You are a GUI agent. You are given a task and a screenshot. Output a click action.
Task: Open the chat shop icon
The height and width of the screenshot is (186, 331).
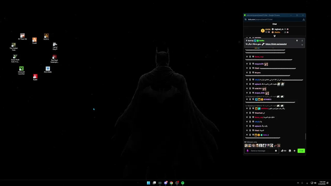tap(290, 151)
